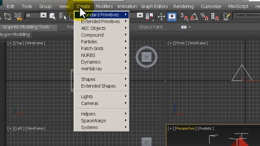Click the Left viewport view label
260x146 pixels.
coord(19,129)
